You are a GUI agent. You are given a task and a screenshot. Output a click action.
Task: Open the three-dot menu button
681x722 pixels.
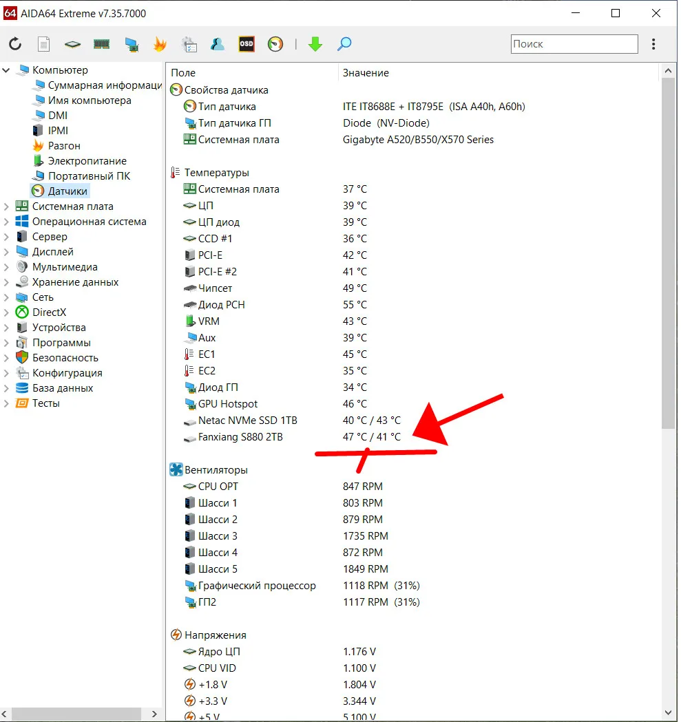653,44
